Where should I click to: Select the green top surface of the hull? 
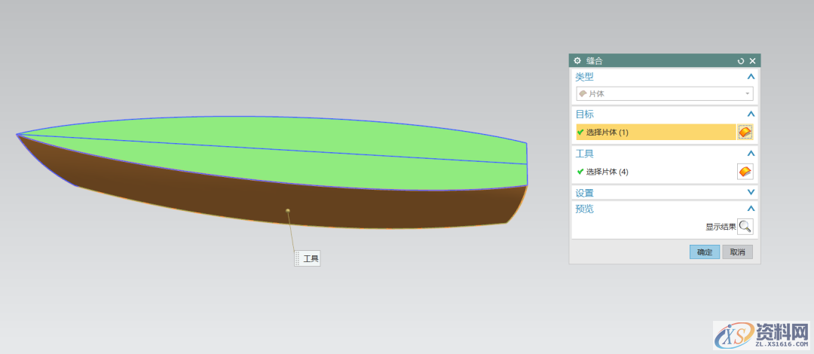(x=301, y=151)
